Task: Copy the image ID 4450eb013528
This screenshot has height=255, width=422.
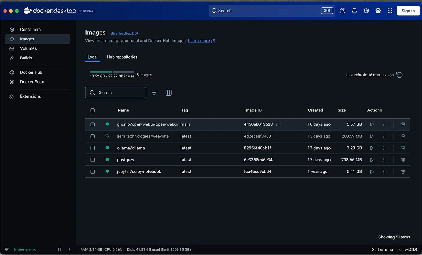Action: 278,124
